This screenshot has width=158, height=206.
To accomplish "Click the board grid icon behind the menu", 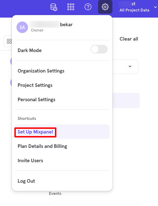I will pos(9,41).
